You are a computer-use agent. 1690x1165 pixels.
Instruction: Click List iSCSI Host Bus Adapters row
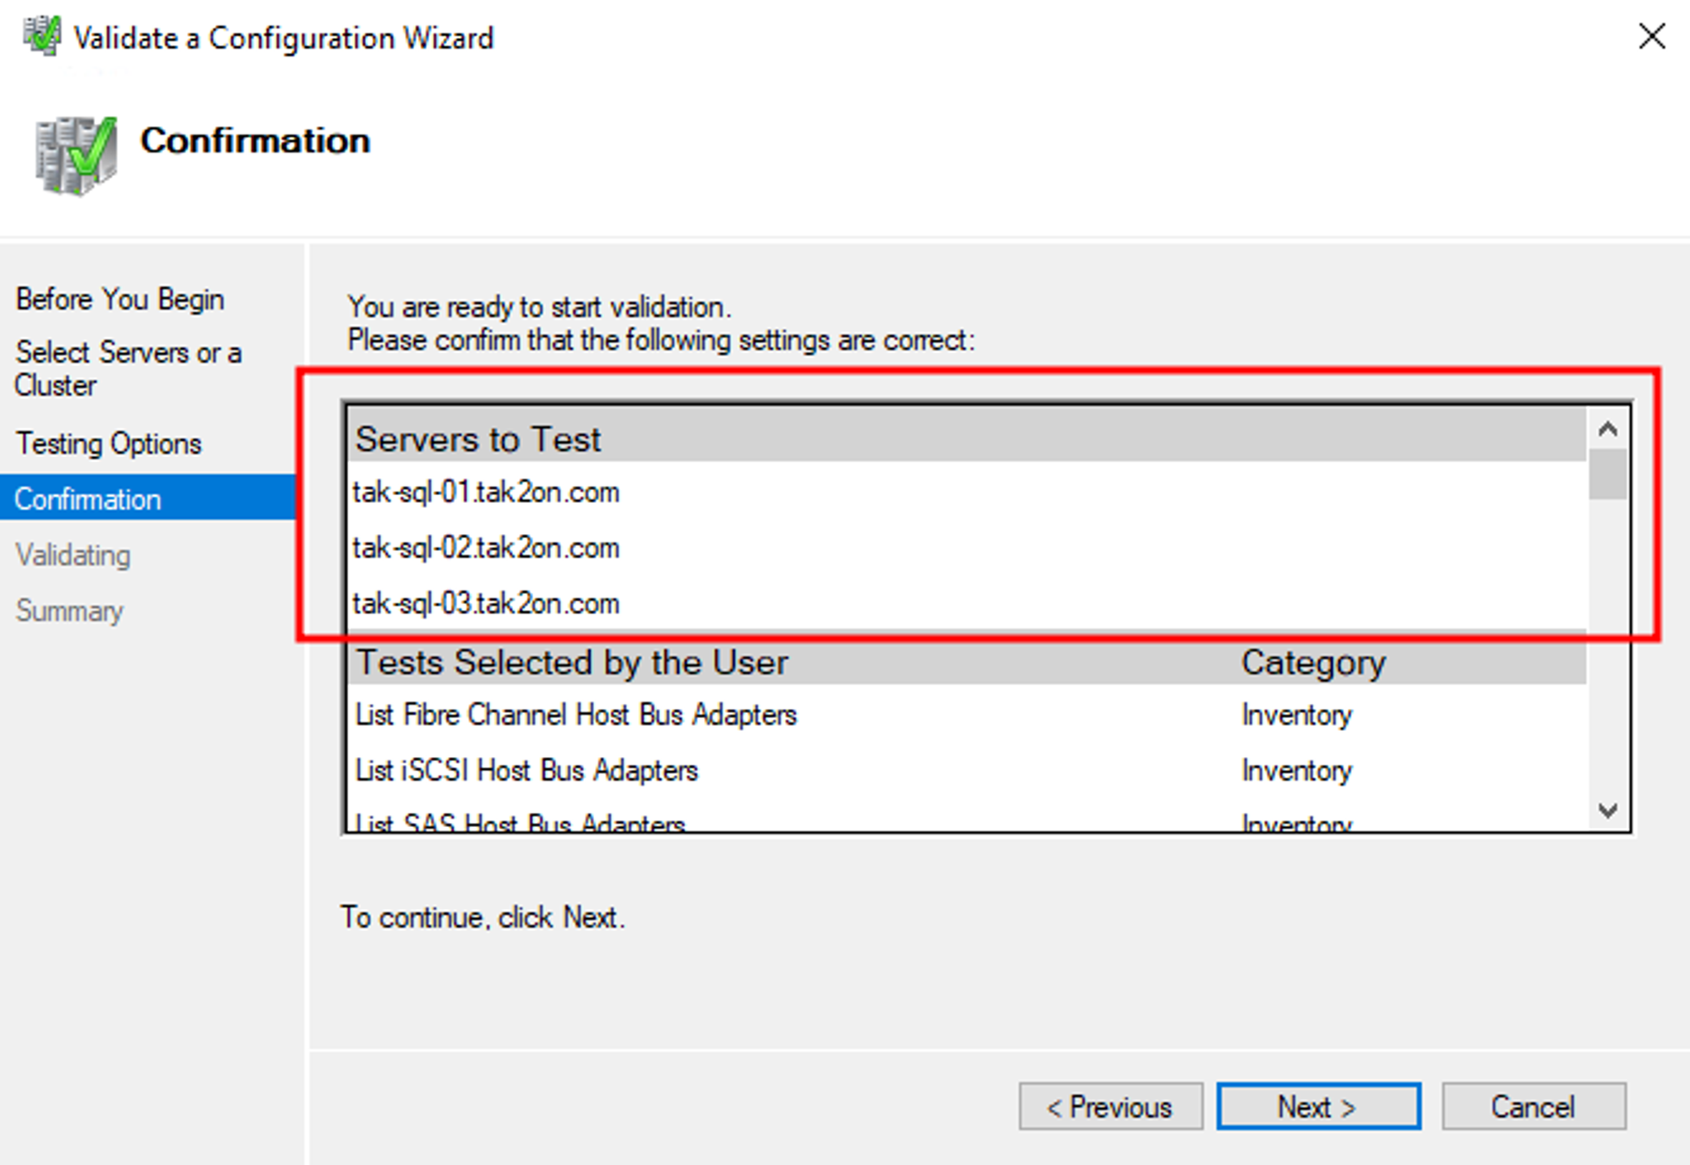526,770
